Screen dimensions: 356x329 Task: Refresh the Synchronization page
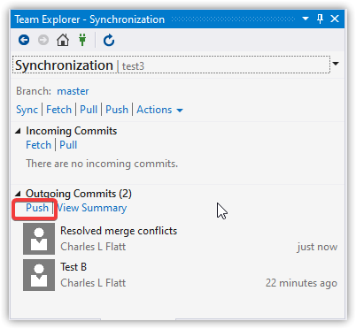[x=109, y=40]
